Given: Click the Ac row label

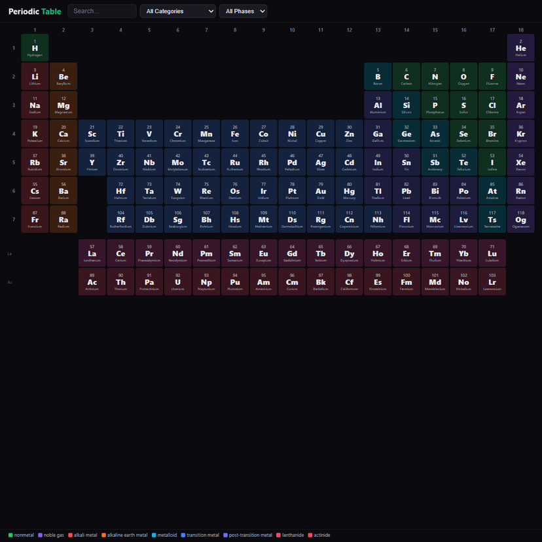Looking at the screenshot, I should tap(10, 282).
